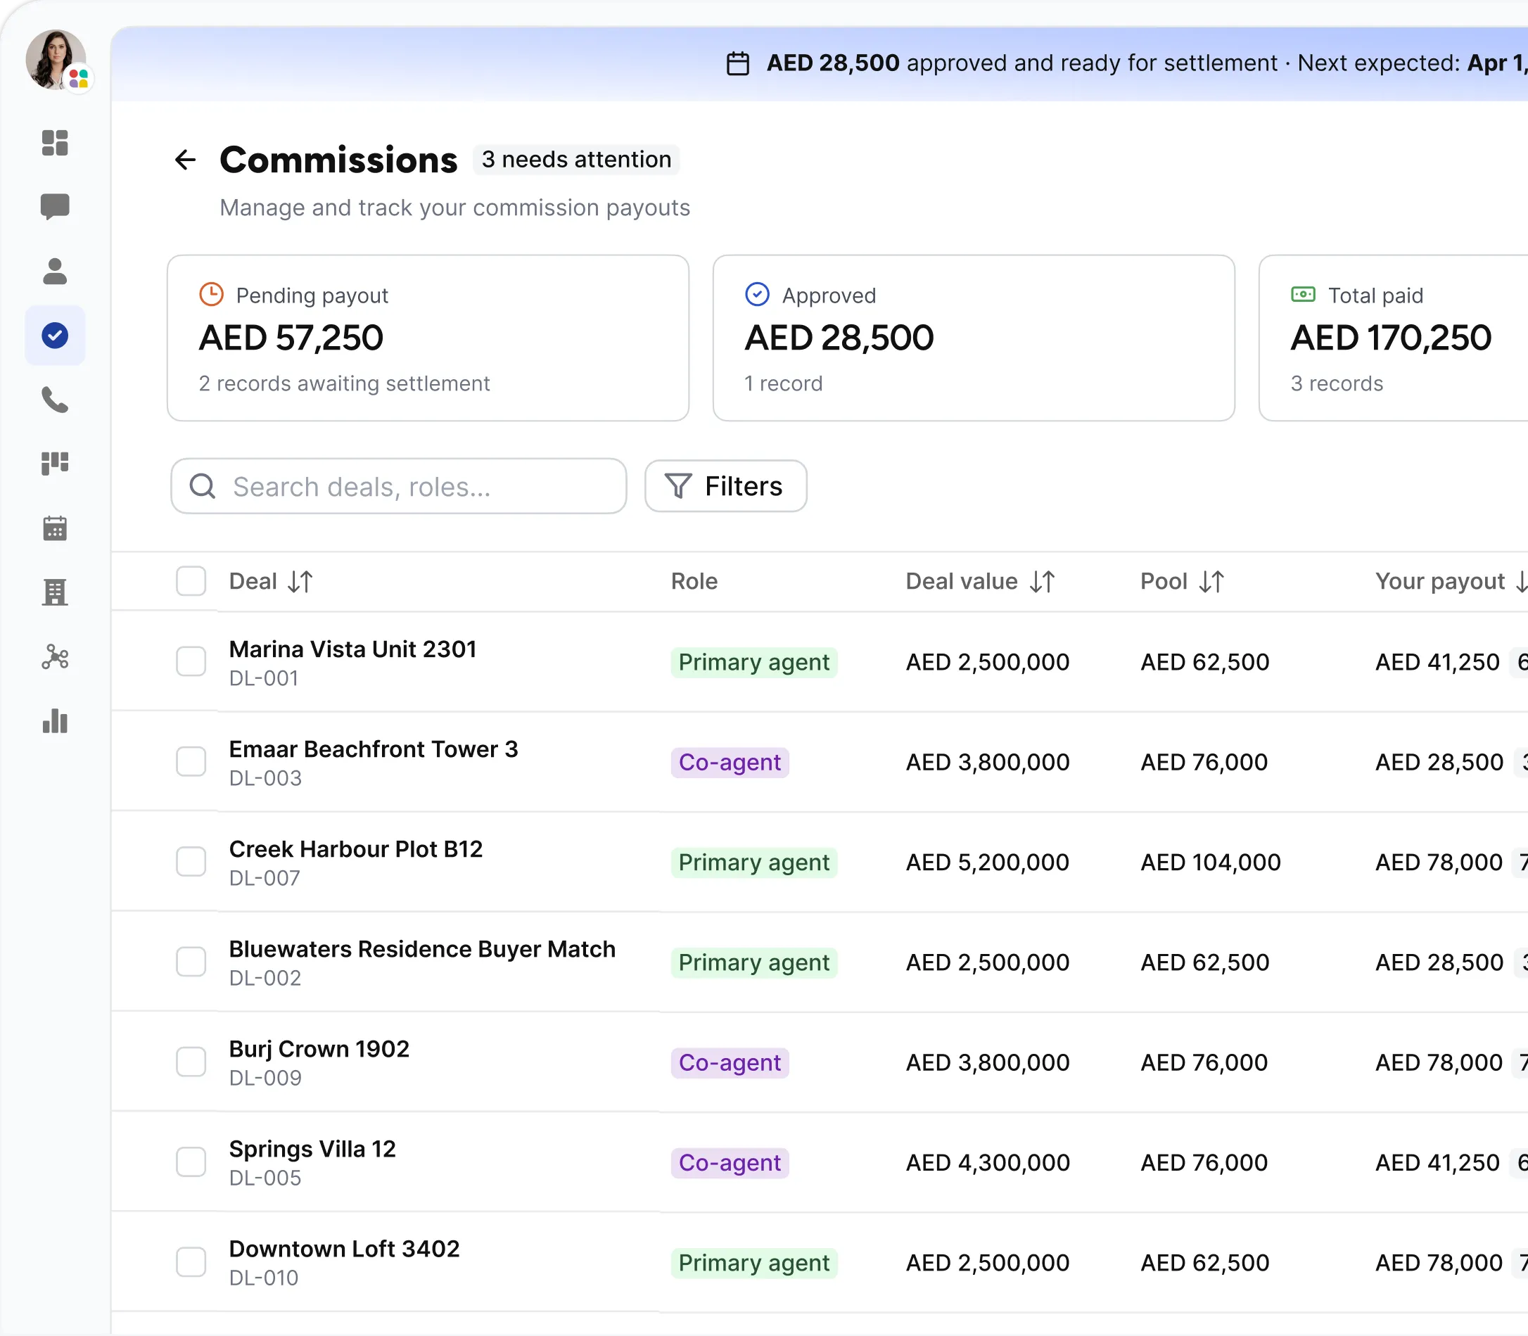The height and width of the screenshot is (1336, 1528).
Task: Toggle the select-all checkbox in table header
Action: [191, 581]
